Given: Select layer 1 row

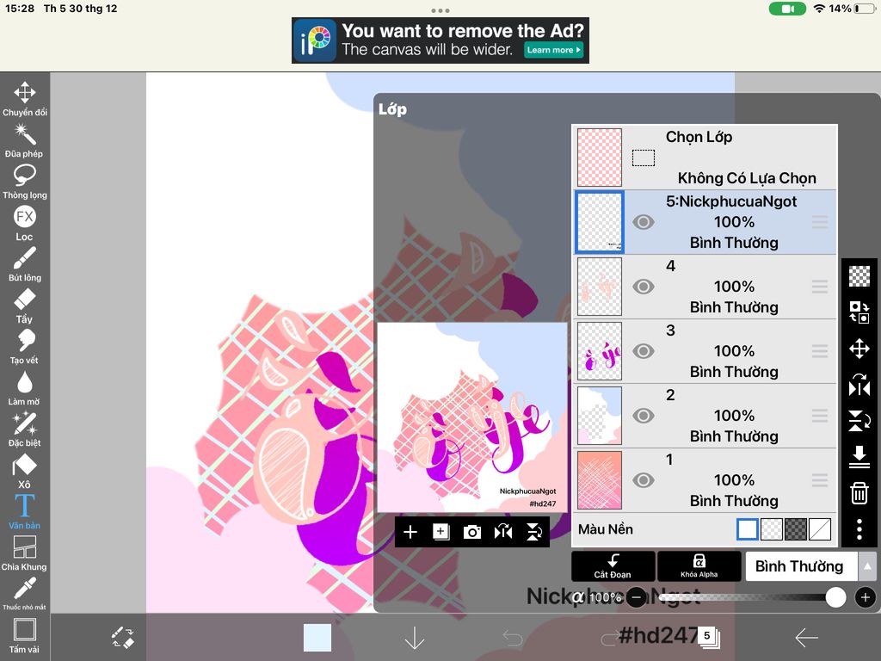Looking at the screenshot, I should click(x=705, y=480).
